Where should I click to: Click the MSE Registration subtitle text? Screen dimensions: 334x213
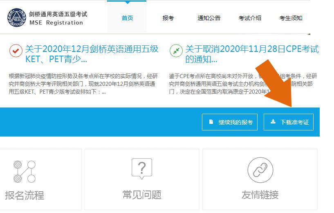point(56,22)
